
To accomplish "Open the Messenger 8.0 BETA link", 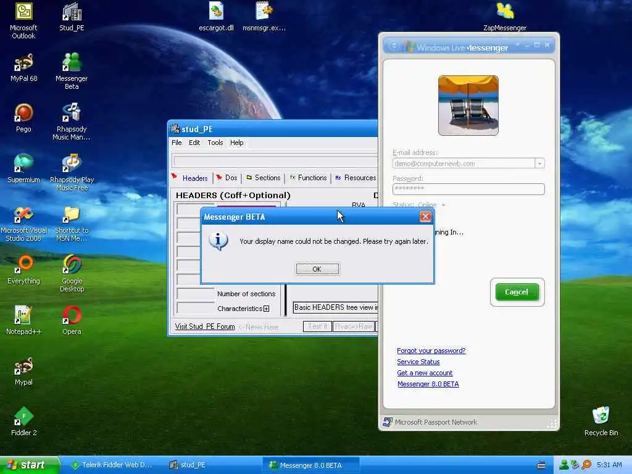I will click(428, 384).
